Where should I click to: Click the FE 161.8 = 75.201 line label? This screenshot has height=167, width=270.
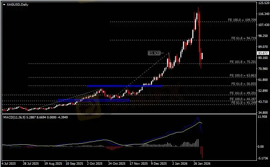coord(243,62)
